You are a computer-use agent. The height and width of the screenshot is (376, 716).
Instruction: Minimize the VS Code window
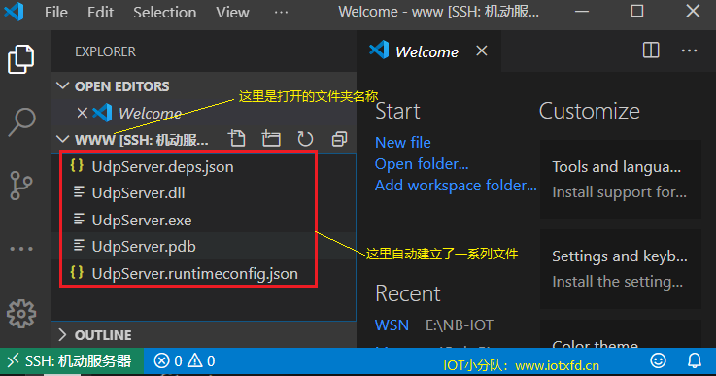pyautogui.click(x=581, y=12)
